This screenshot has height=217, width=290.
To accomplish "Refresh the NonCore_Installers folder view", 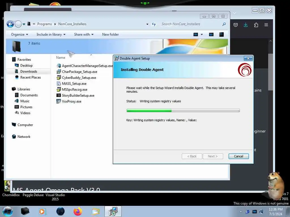I will coord(154,24).
